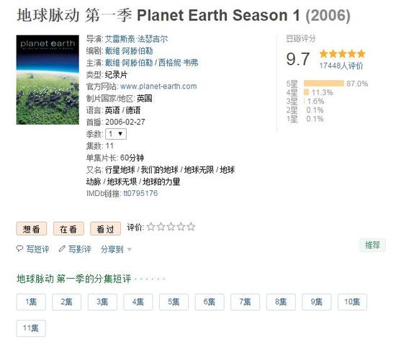Rate four stars in 评价 row
Viewport: 396px width, 350px height.
[x=181, y=227]
